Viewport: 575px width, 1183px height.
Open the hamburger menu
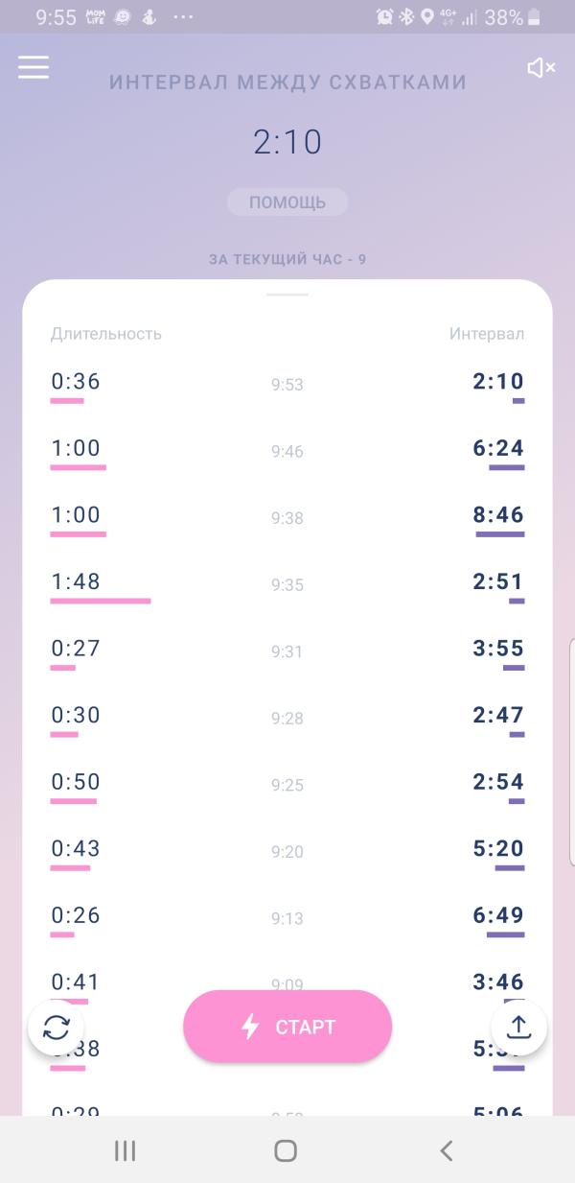34,66
